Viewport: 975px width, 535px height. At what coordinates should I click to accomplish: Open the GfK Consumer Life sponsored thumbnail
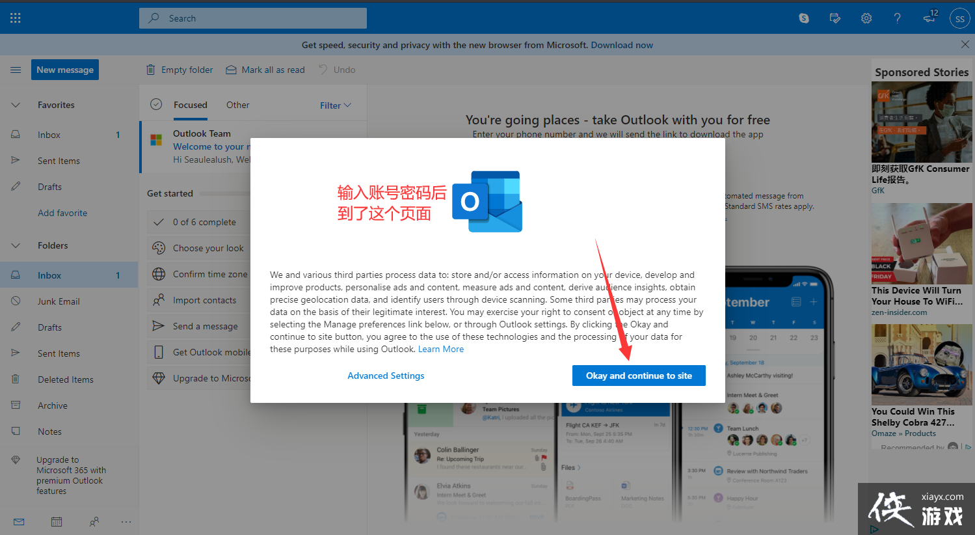pos(922,122)
